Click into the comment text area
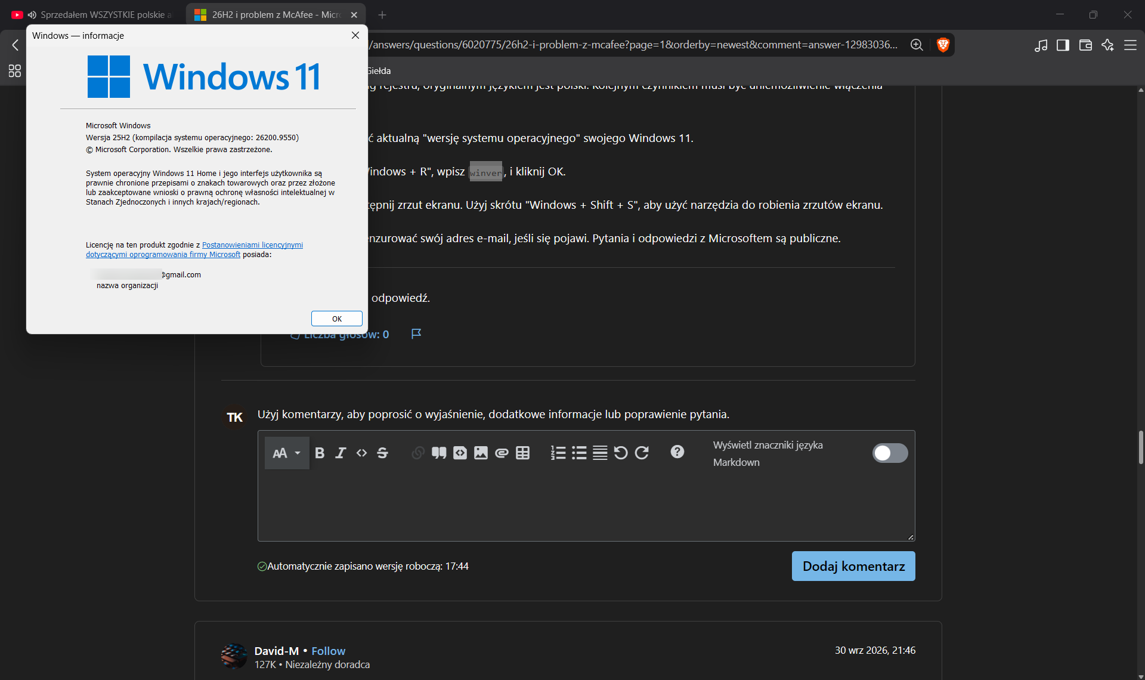The width and height of the screenshot is (1145, 680). (x=586, y=506)
